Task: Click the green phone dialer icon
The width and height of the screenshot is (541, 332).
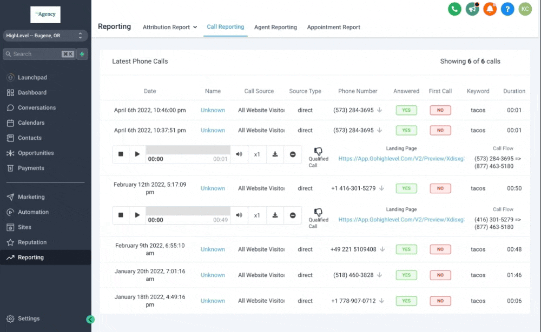Action: point(454,9)
